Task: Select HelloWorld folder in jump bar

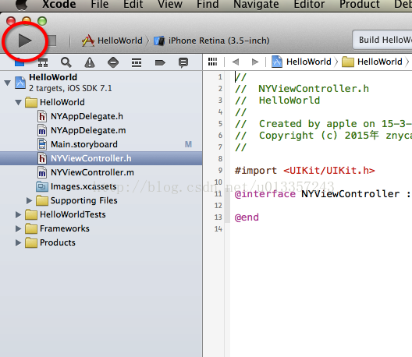Action: 372,62
